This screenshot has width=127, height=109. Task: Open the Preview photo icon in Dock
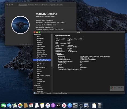[x=86, y=106]
